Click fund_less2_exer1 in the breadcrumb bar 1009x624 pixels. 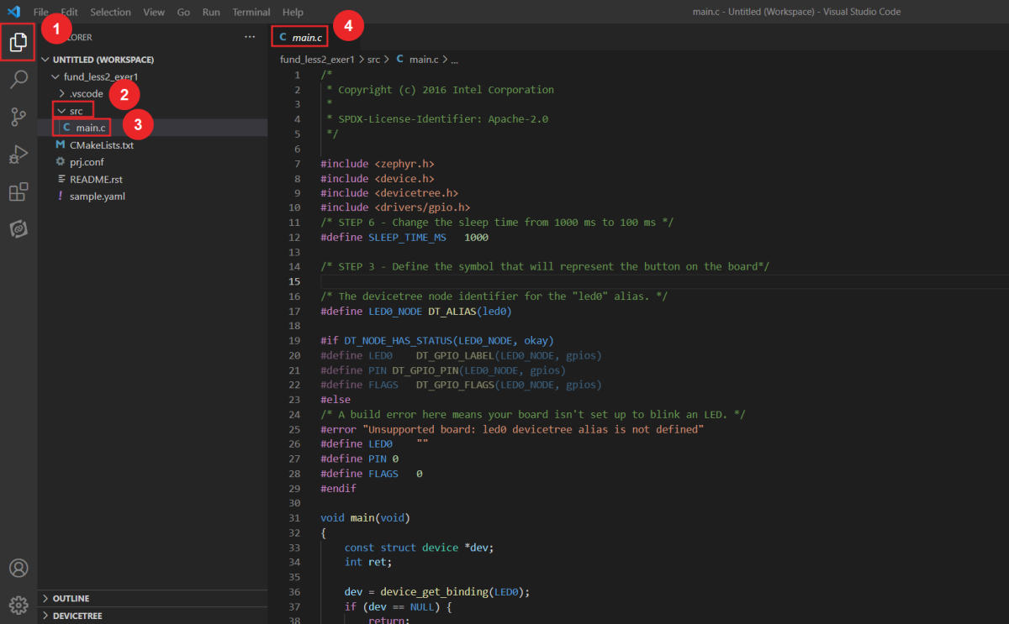point(320,59)
